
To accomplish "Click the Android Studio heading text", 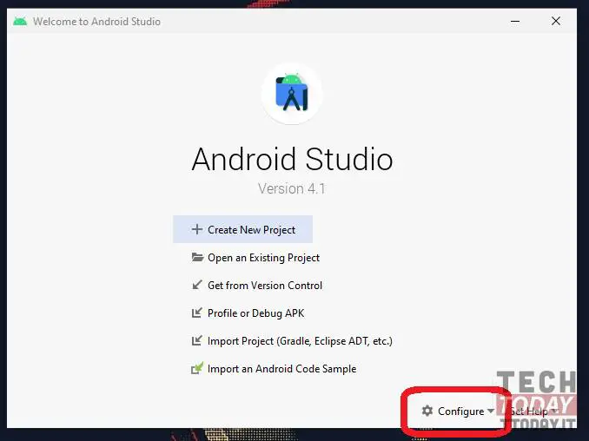I will pos(292,159).
